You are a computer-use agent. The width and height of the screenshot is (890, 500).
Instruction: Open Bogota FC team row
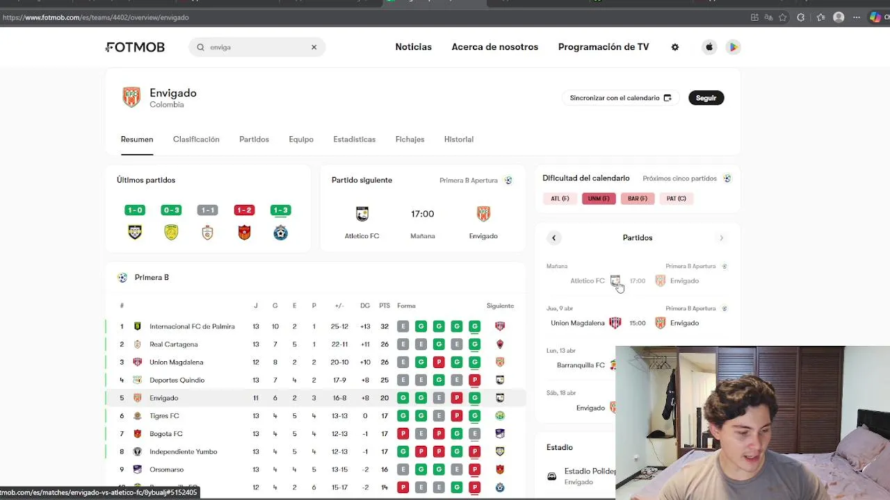point(316,434)
